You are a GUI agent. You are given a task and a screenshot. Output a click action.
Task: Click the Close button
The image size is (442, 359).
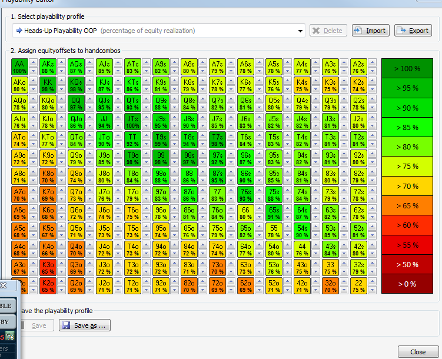[418, 352]
